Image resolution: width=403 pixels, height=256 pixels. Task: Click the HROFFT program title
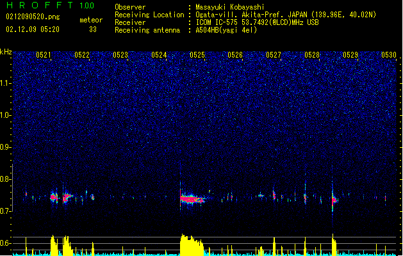point(40,5)
